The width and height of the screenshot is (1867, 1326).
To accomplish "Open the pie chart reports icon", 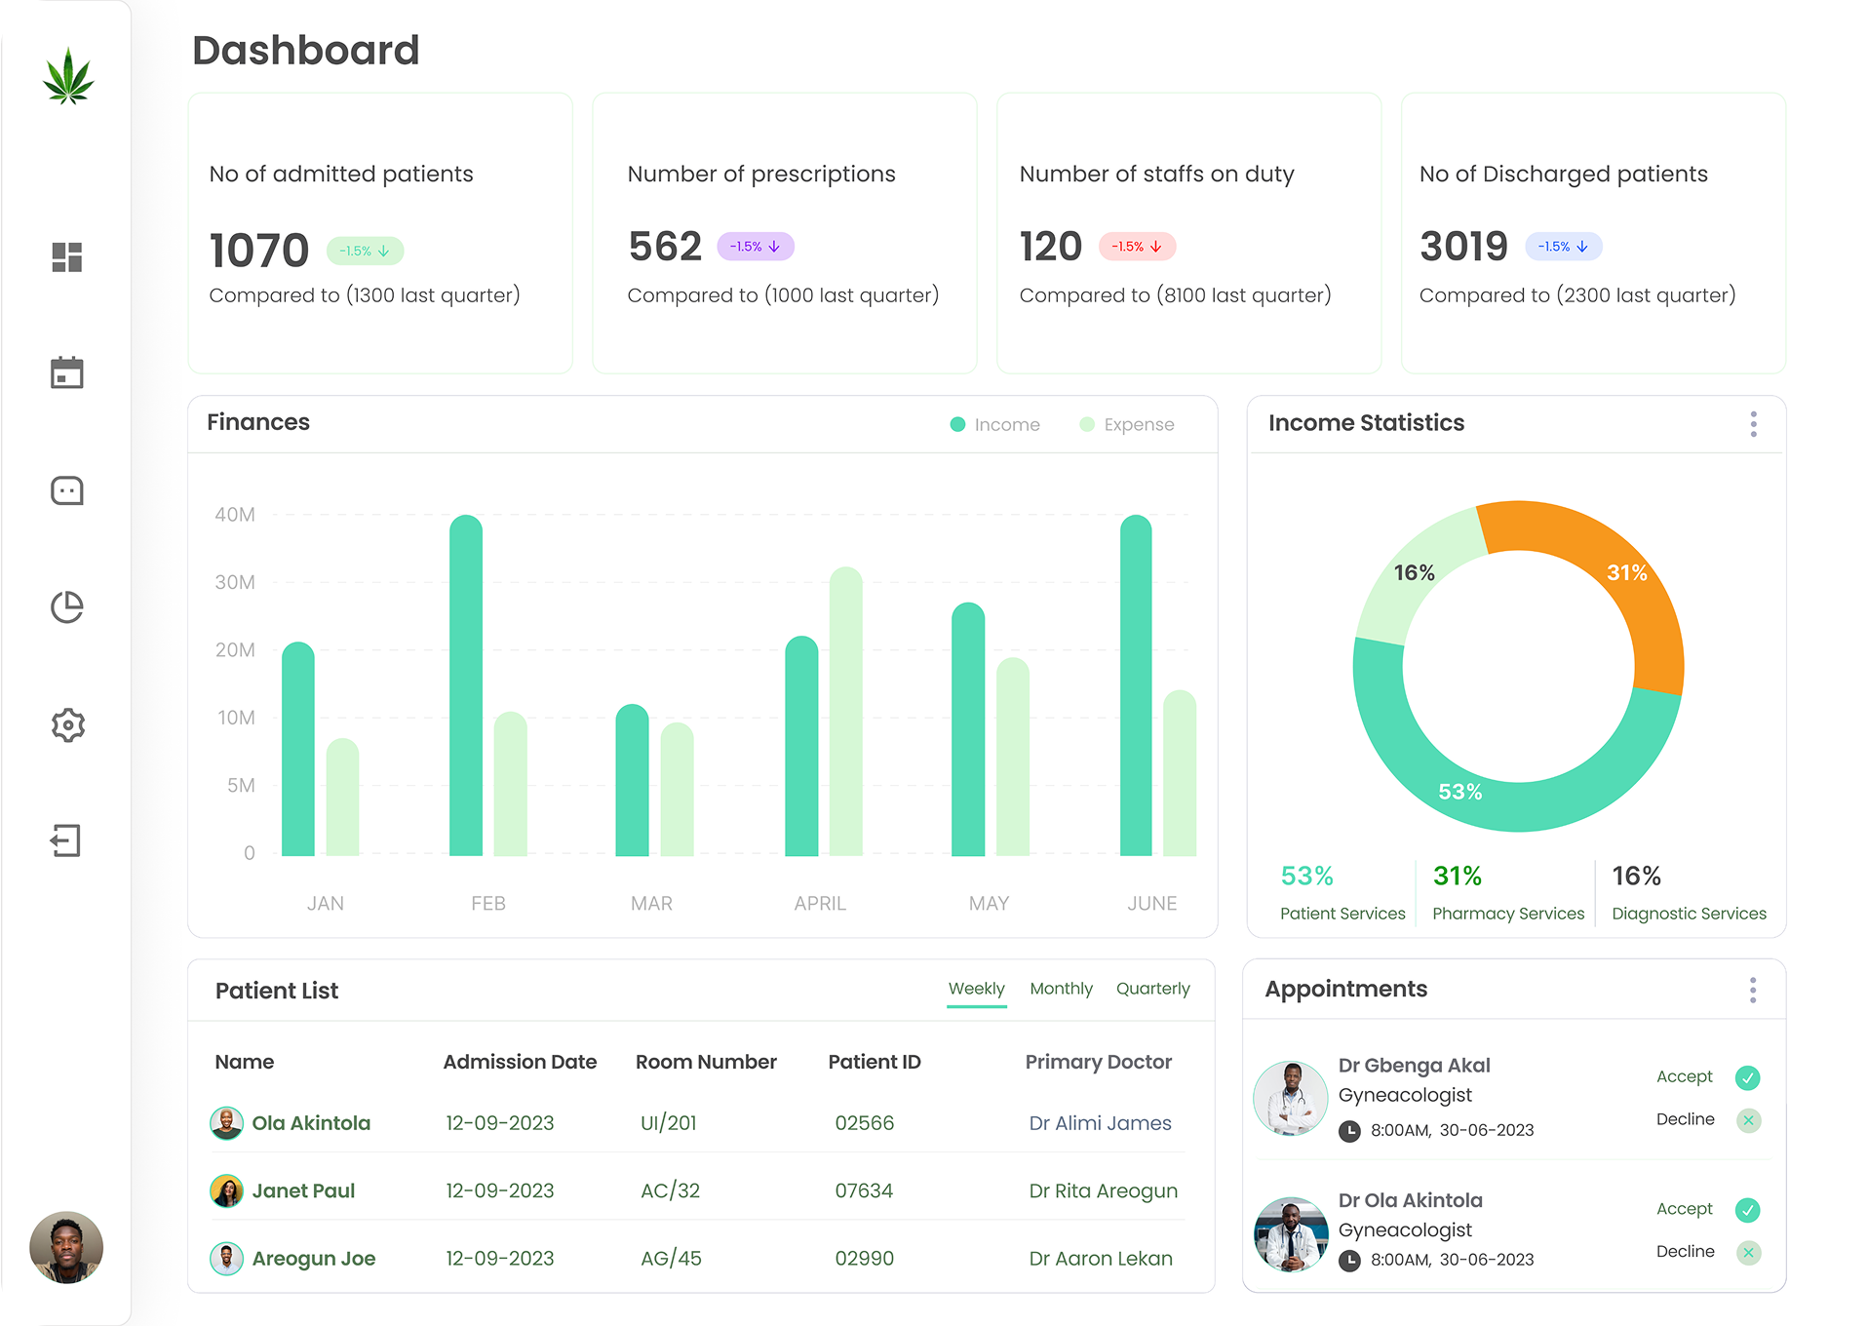I will pos(67,607).
